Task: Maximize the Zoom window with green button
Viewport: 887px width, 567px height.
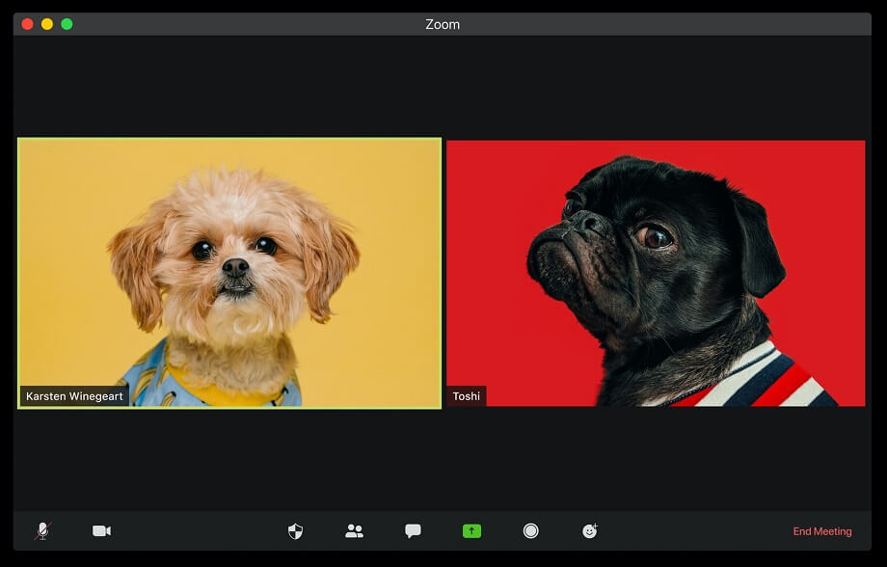Action: (x=67, y=24)
